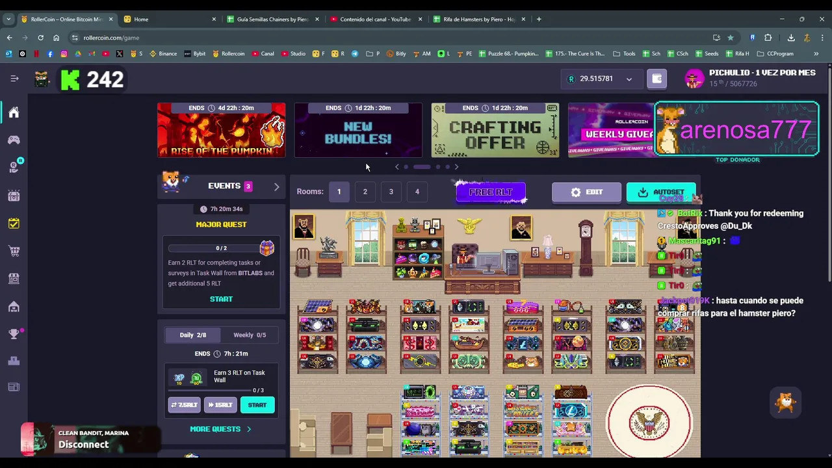Image resolution: width=832 pixels, height=468 pixels.
Task: Open the news page icon in sidebar
Action: coord(14,387)
